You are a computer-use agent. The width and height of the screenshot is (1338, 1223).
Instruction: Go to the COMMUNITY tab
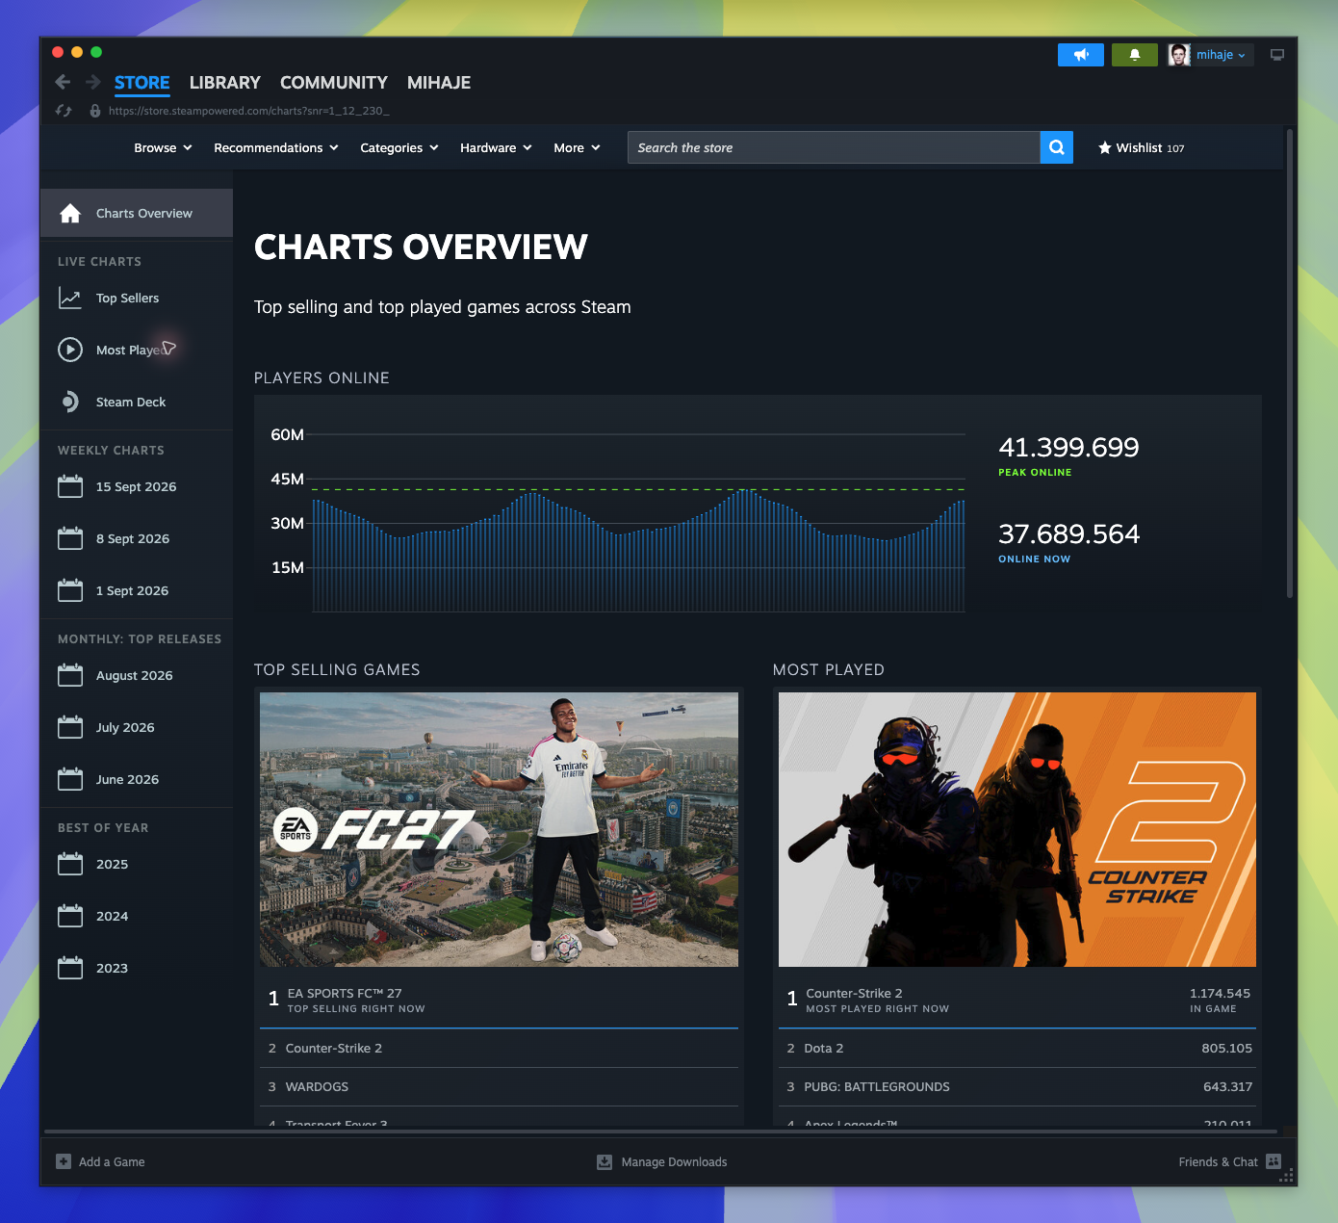[334, 83]
